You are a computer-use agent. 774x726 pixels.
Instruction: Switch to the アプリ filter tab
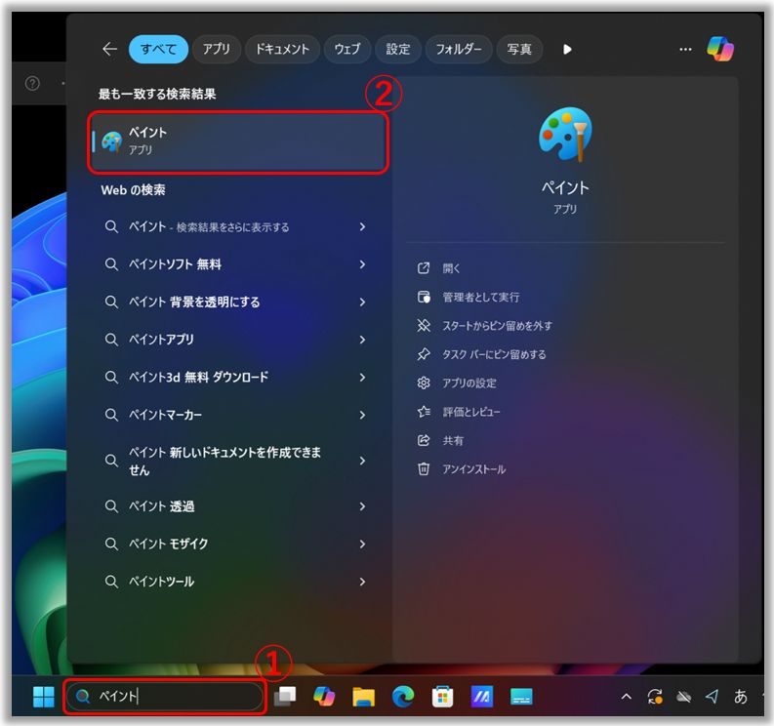(x=217, y=50)
